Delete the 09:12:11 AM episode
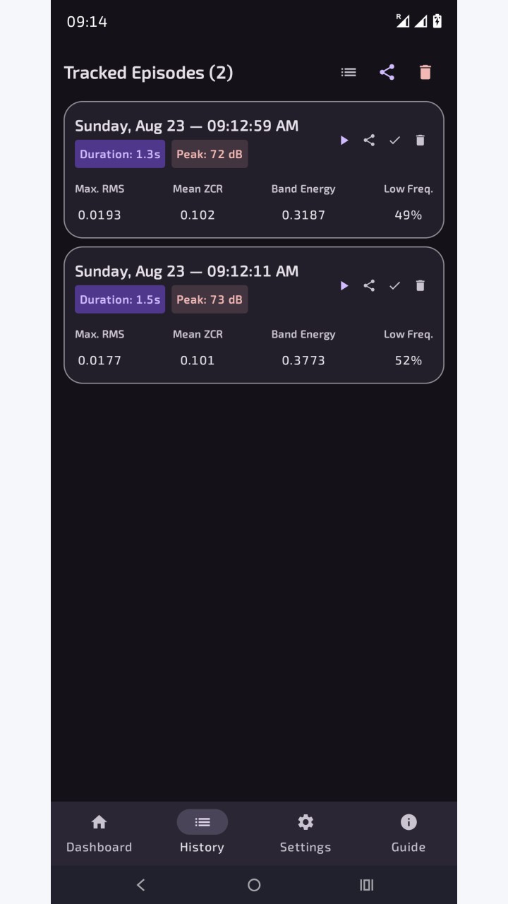The image size is (508, 904). [x=420, y=286]
